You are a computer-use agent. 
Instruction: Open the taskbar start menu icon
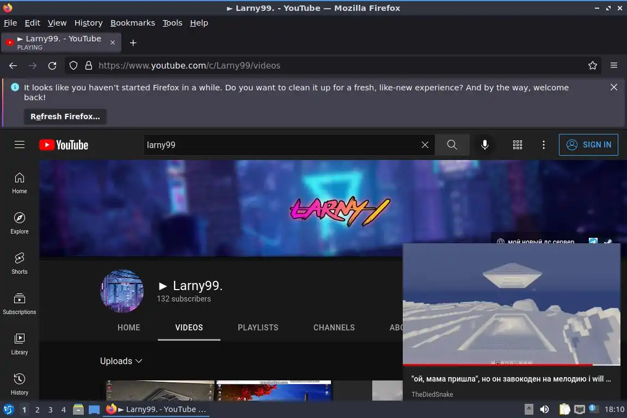tap(8, 409)
